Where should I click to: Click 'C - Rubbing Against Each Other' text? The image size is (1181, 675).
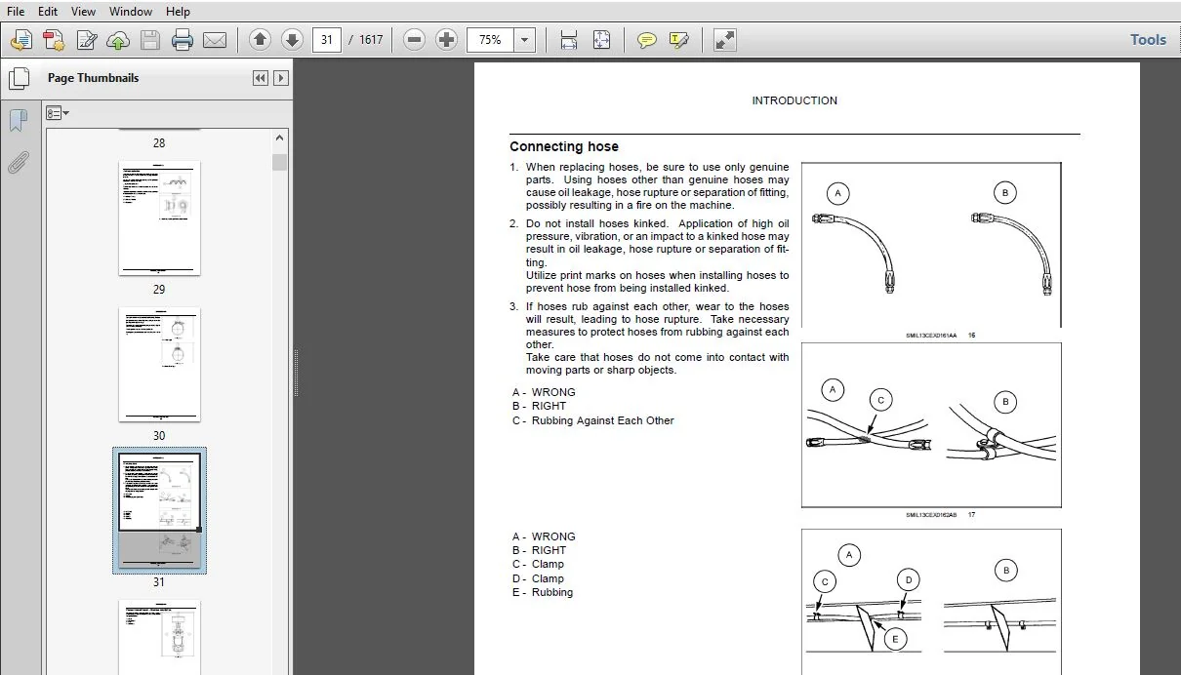pos(593,420)
